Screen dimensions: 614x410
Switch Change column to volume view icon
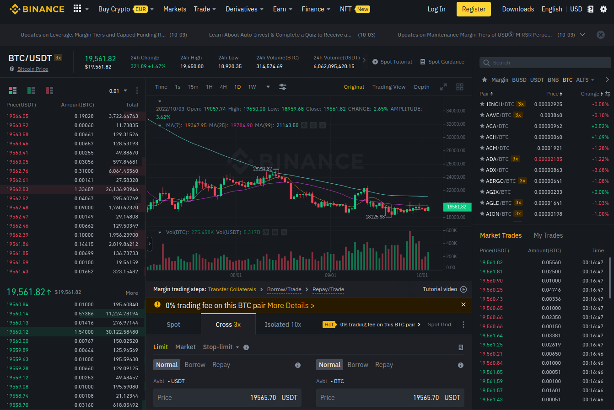[608, 94]
